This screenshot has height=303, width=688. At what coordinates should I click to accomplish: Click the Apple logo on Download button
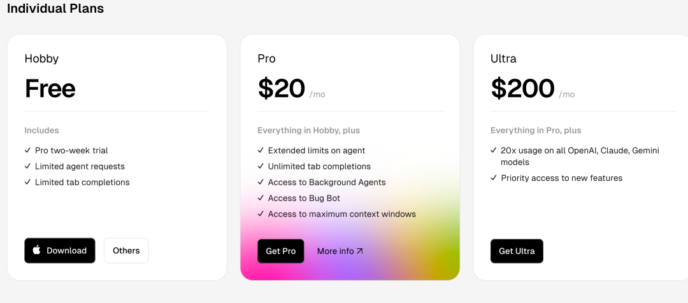[x=37, y=250]
